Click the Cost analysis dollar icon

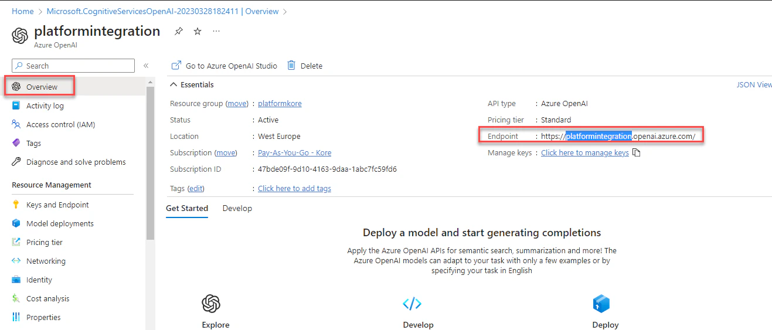16,298
